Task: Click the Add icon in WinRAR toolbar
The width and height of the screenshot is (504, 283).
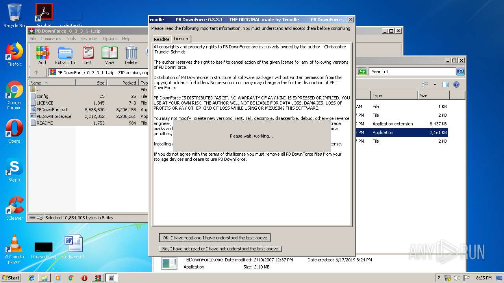Action: [42, 55]
